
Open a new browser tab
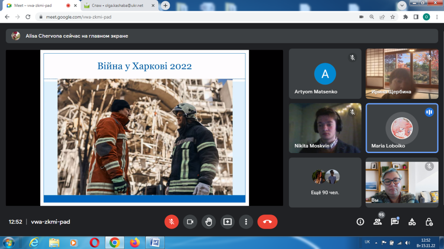point(165,5)
